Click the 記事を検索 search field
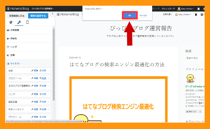This screenshot has height=129, width=210. click(x=195, y=58)
